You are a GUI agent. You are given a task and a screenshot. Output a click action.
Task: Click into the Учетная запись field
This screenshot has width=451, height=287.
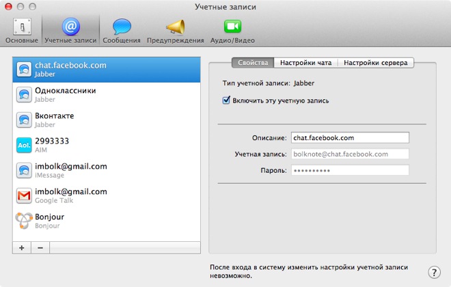[x=350, y=154]
